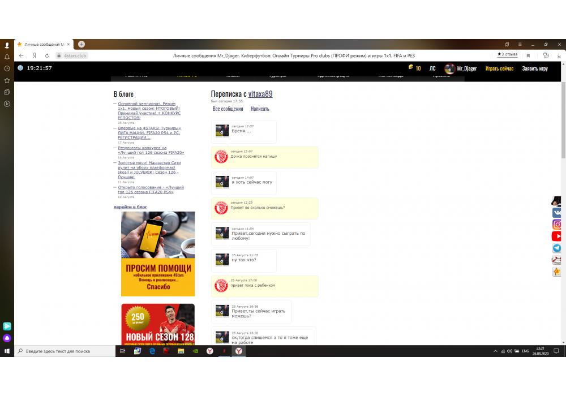This screenshot has height=396, width=566.
Task: Show hidden tray icons chevron
Action: click(495, 351)
